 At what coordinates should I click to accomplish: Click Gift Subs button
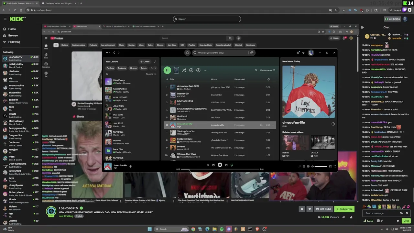[x=323, y=209]
